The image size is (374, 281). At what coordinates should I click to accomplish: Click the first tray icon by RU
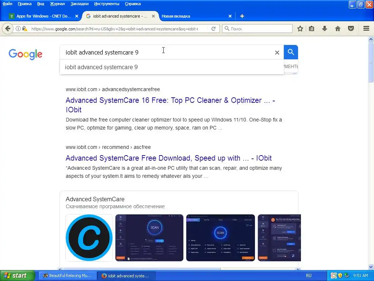coord(333,276)
